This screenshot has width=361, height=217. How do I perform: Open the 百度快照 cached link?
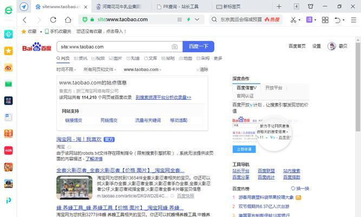(186, 196)
